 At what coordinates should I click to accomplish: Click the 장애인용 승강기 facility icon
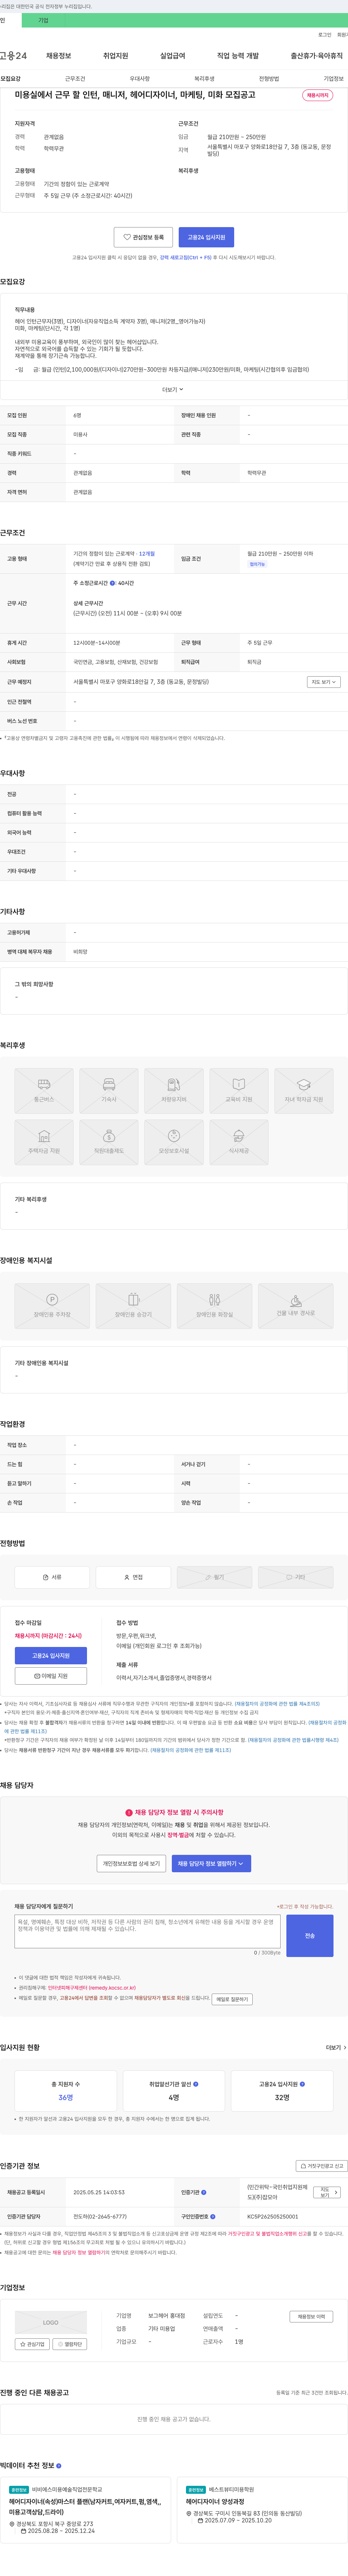coord(133,1306)
